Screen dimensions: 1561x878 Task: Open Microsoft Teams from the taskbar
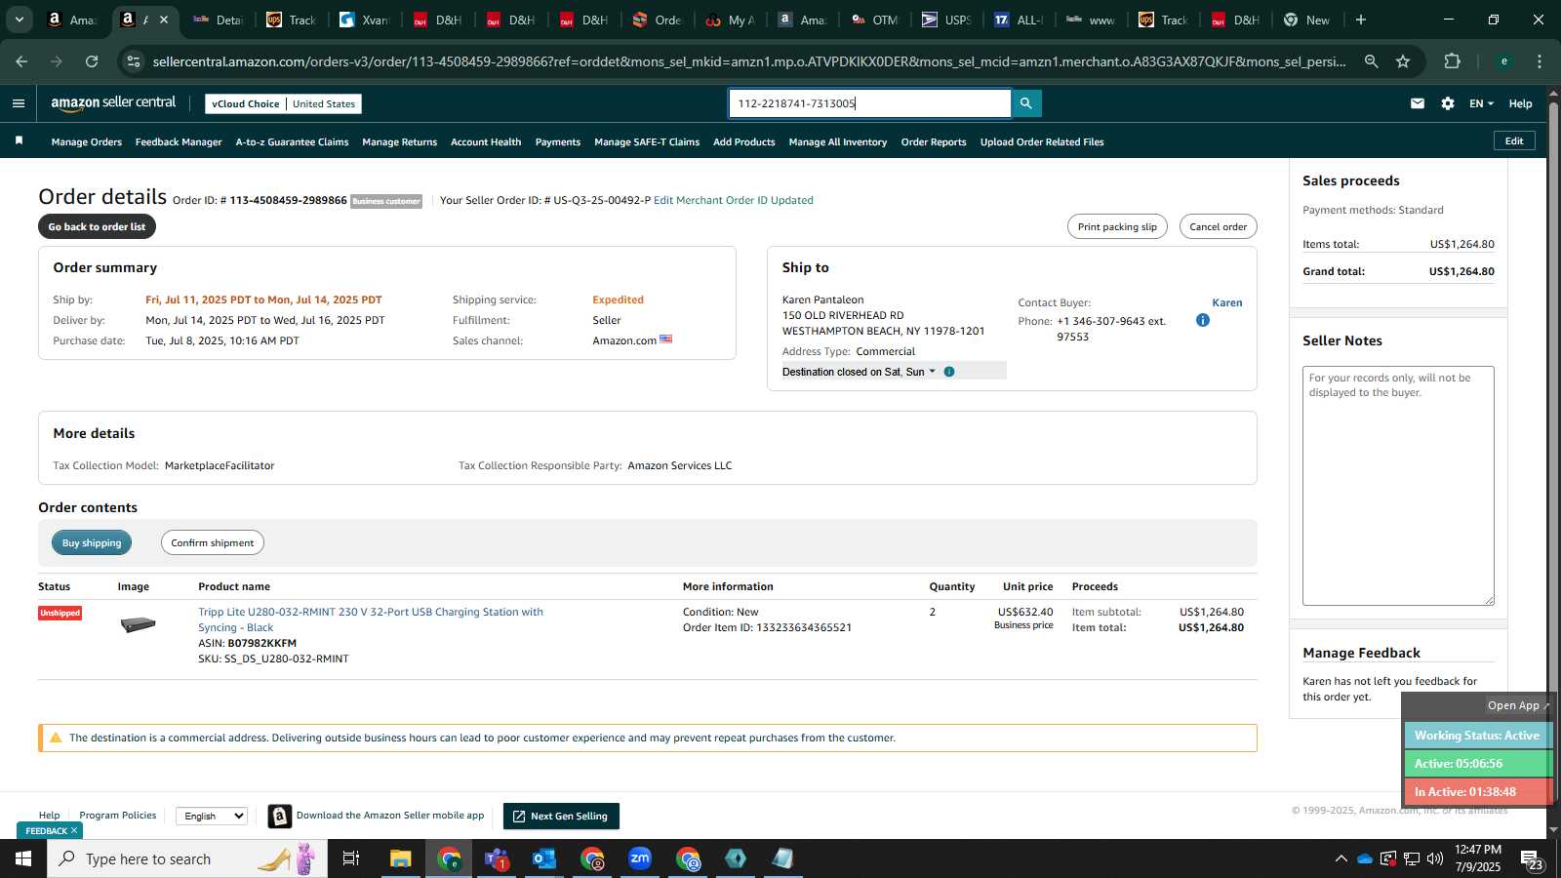click(x=497, y=858)
